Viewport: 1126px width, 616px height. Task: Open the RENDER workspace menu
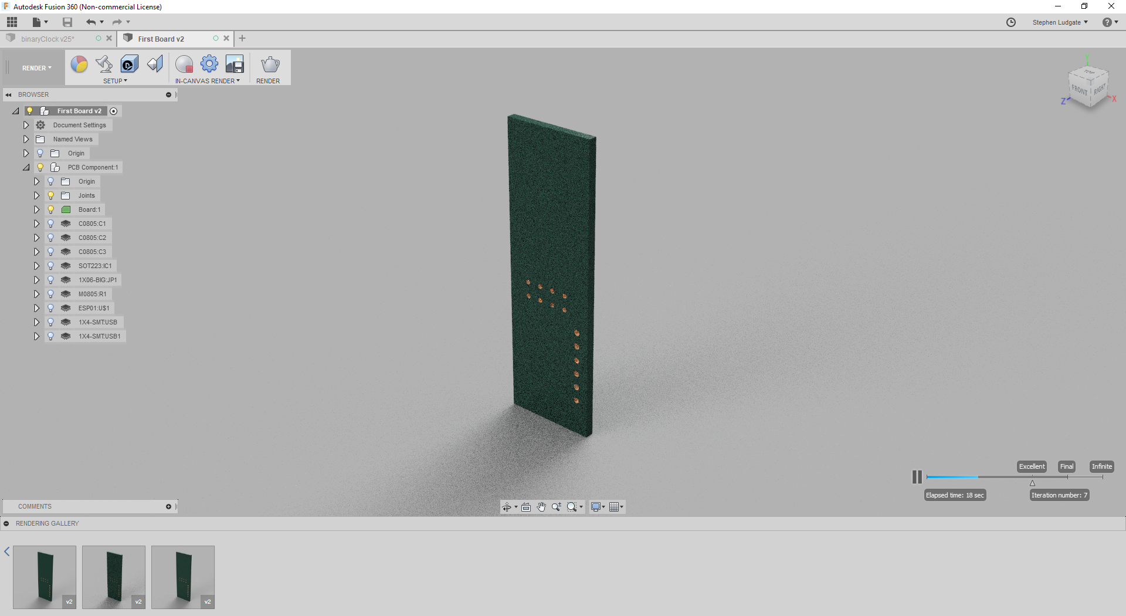(34, 67)
